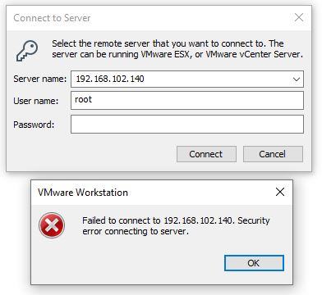Viewport: 322px width, 295px height.
Task: Click the 'Select the remote server' instruction line
Action: 168,43
